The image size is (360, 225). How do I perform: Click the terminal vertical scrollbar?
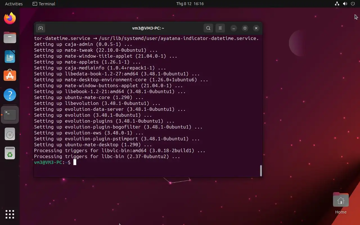(x=261, y=171)
